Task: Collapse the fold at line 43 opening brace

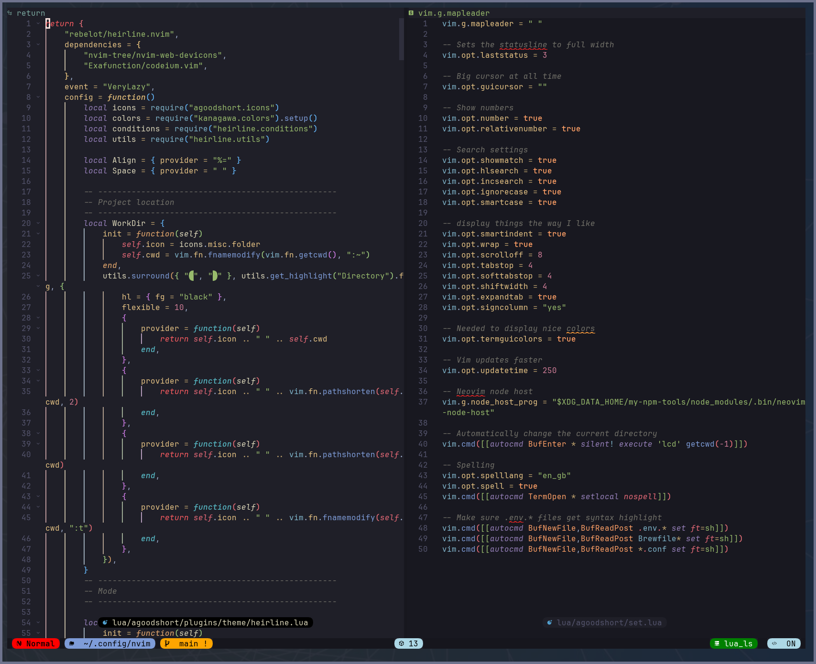Action: [38, 496]
